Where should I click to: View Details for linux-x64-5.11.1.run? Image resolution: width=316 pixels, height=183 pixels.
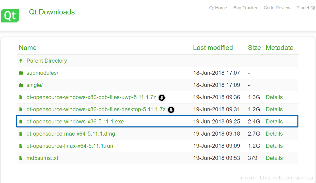coord(274,146)
